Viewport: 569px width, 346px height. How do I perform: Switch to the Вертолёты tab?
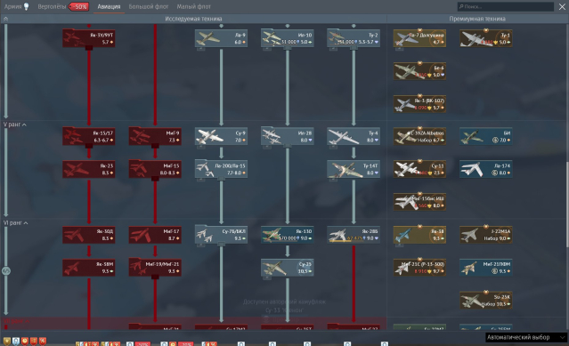click(52, 6)
